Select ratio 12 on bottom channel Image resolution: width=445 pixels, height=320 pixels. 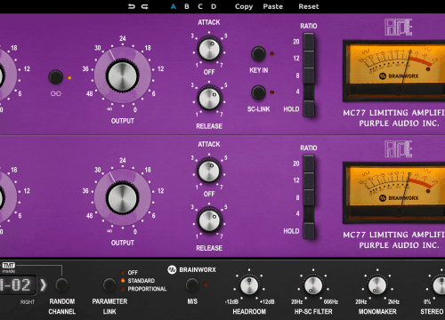coord(309,180)
